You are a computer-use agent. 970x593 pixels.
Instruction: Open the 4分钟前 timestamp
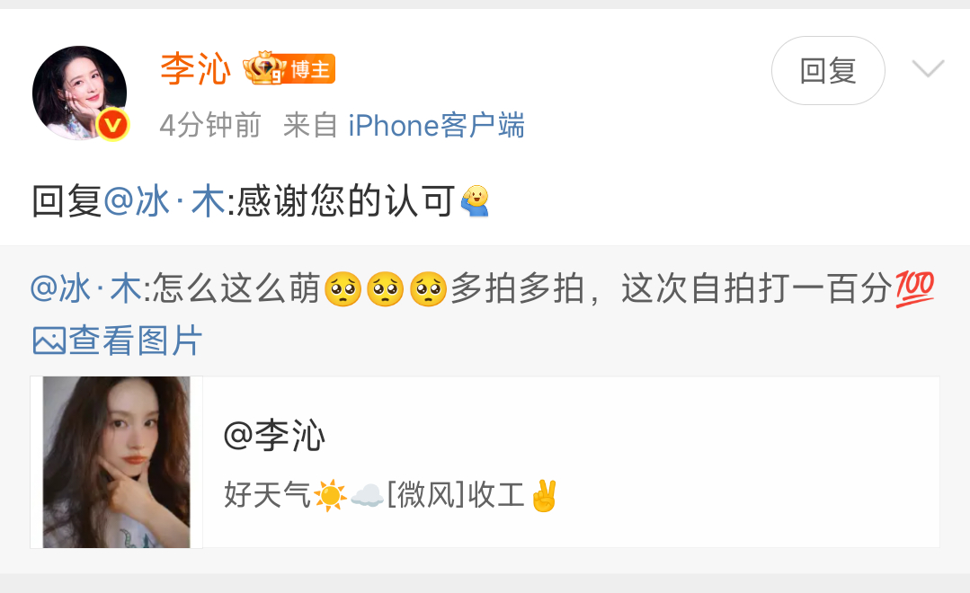(x=210, y=126)
